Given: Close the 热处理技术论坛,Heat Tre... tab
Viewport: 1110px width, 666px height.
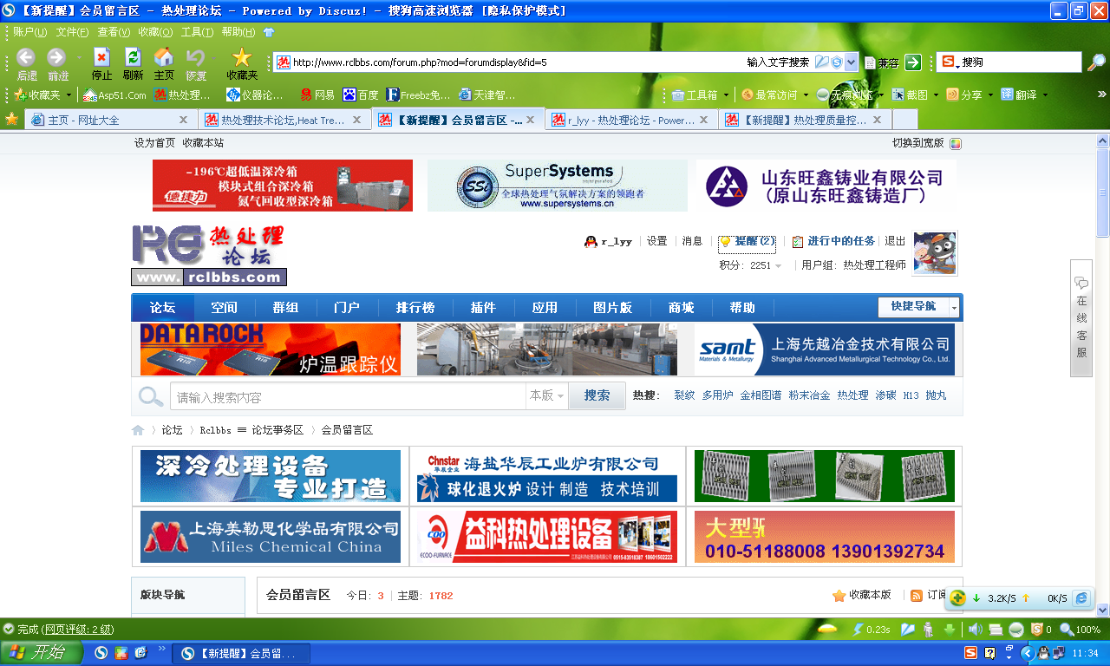Looking at the screenshot, I should click(356, 120).
